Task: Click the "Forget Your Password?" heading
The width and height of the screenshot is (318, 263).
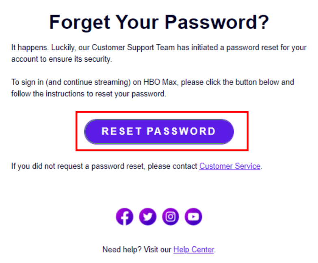Action: (159, 22)
